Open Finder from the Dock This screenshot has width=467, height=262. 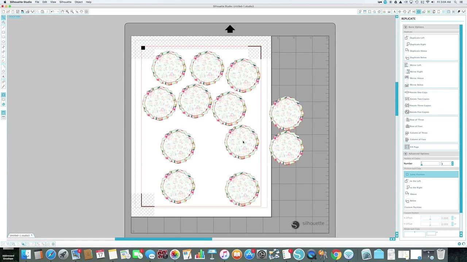[26, 254]
